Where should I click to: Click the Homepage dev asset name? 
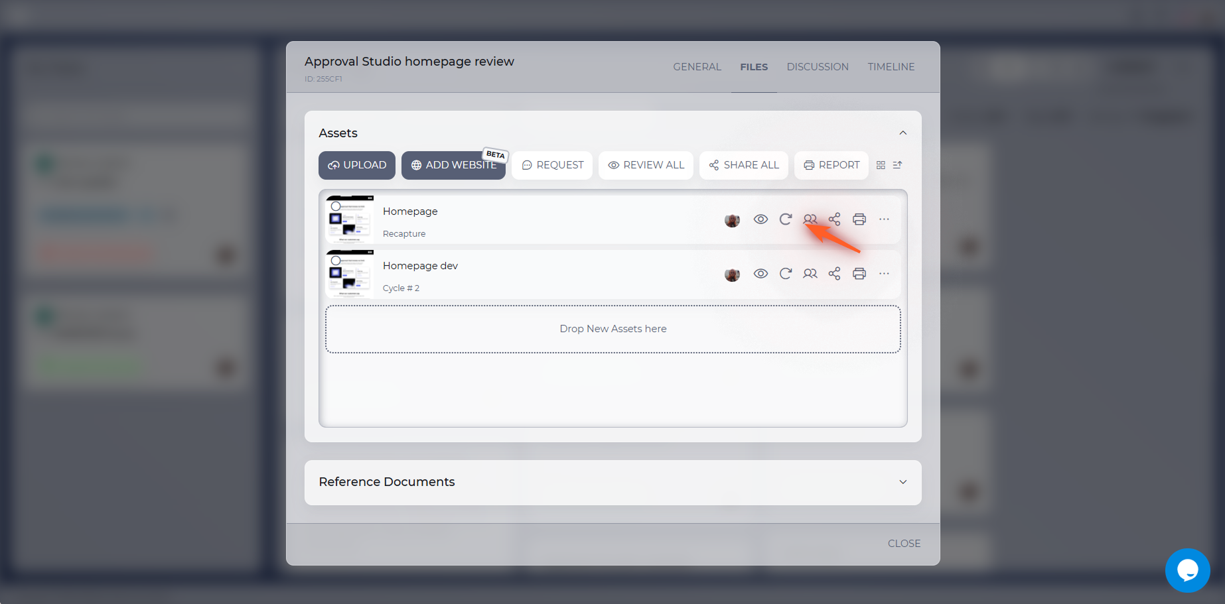coord(420,266)
